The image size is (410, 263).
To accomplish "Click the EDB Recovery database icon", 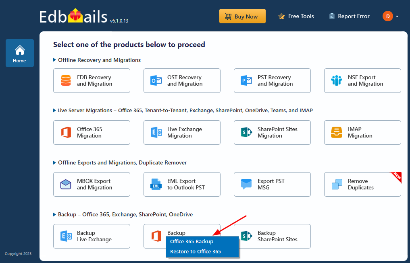I will pos(66,80).
